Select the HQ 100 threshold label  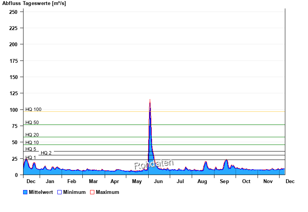(x=33, y=109)
